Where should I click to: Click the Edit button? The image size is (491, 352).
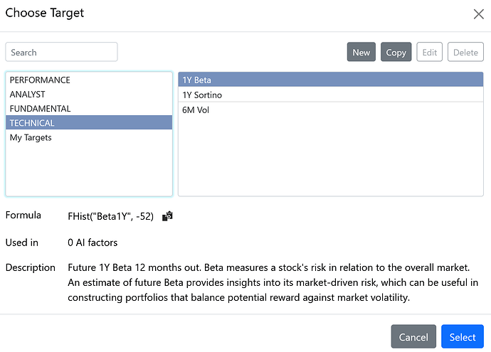tap(429, 52)
